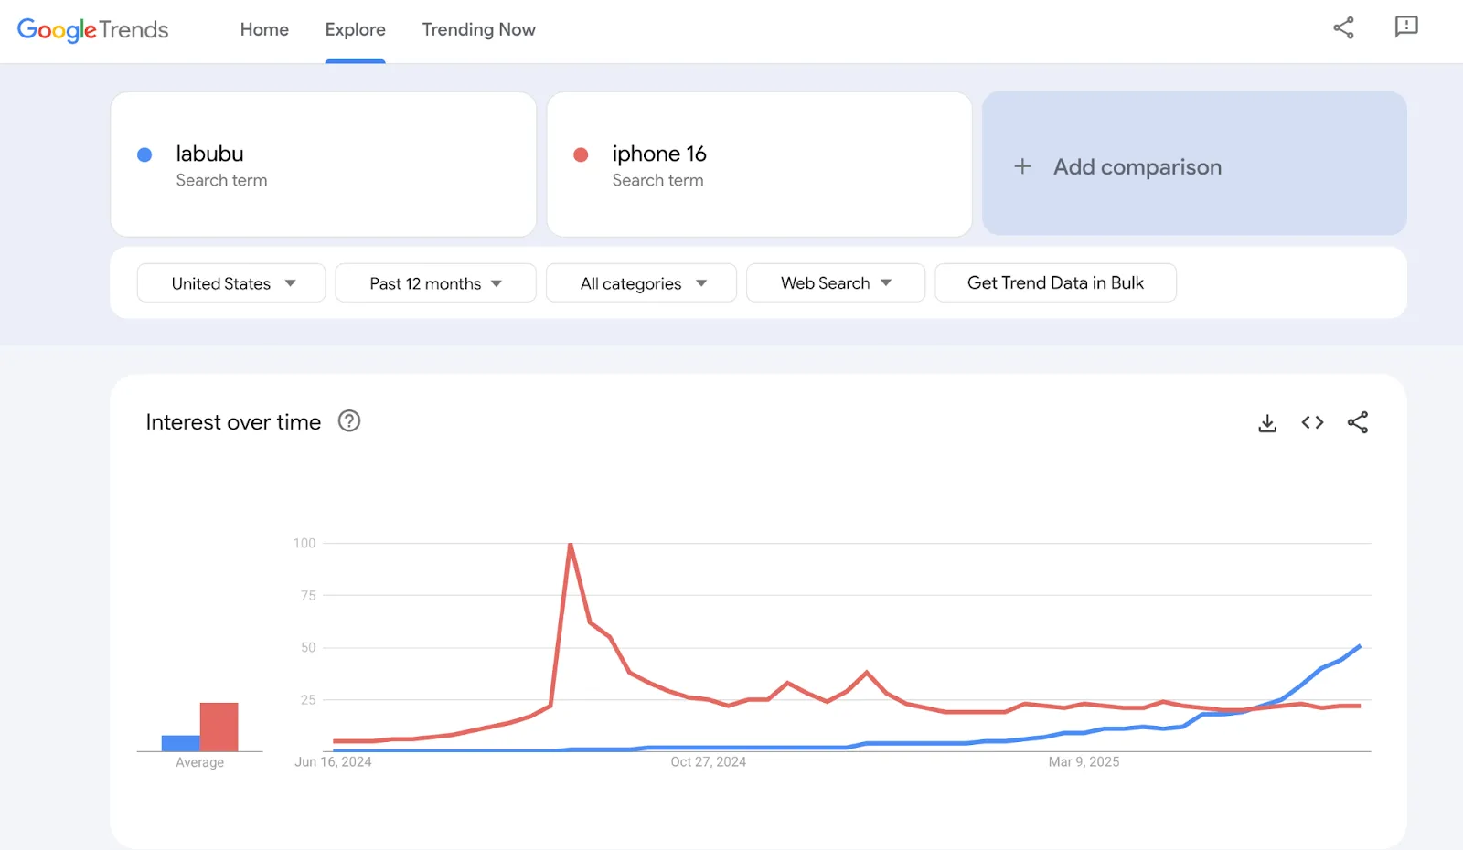Click the red peak on the chart

coord(571,545)
